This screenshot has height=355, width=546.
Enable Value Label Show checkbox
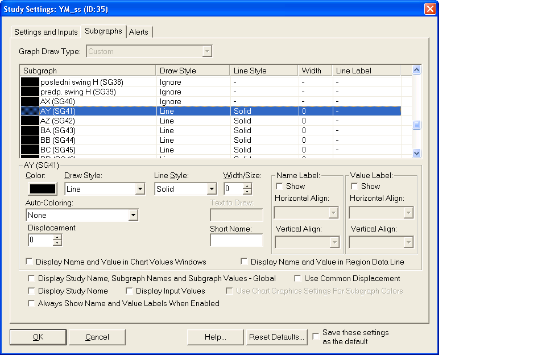tap(355, 186)
